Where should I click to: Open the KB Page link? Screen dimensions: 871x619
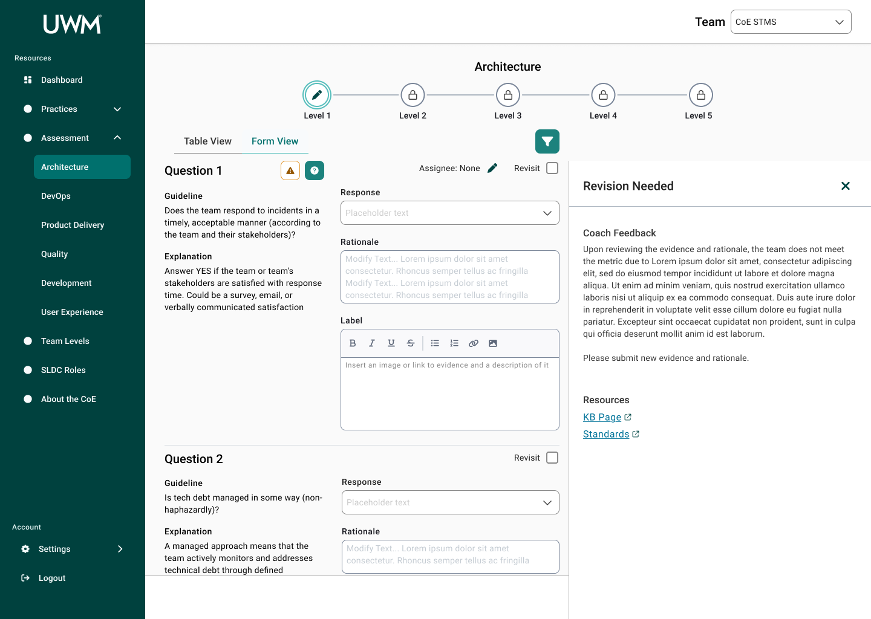607,417
